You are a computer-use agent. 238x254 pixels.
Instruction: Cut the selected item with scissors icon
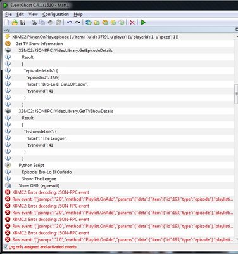point(34,22)
